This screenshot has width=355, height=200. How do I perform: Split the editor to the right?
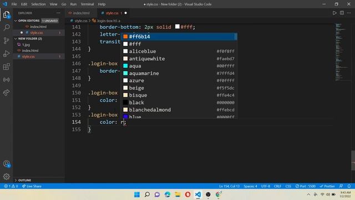point(342,13)
